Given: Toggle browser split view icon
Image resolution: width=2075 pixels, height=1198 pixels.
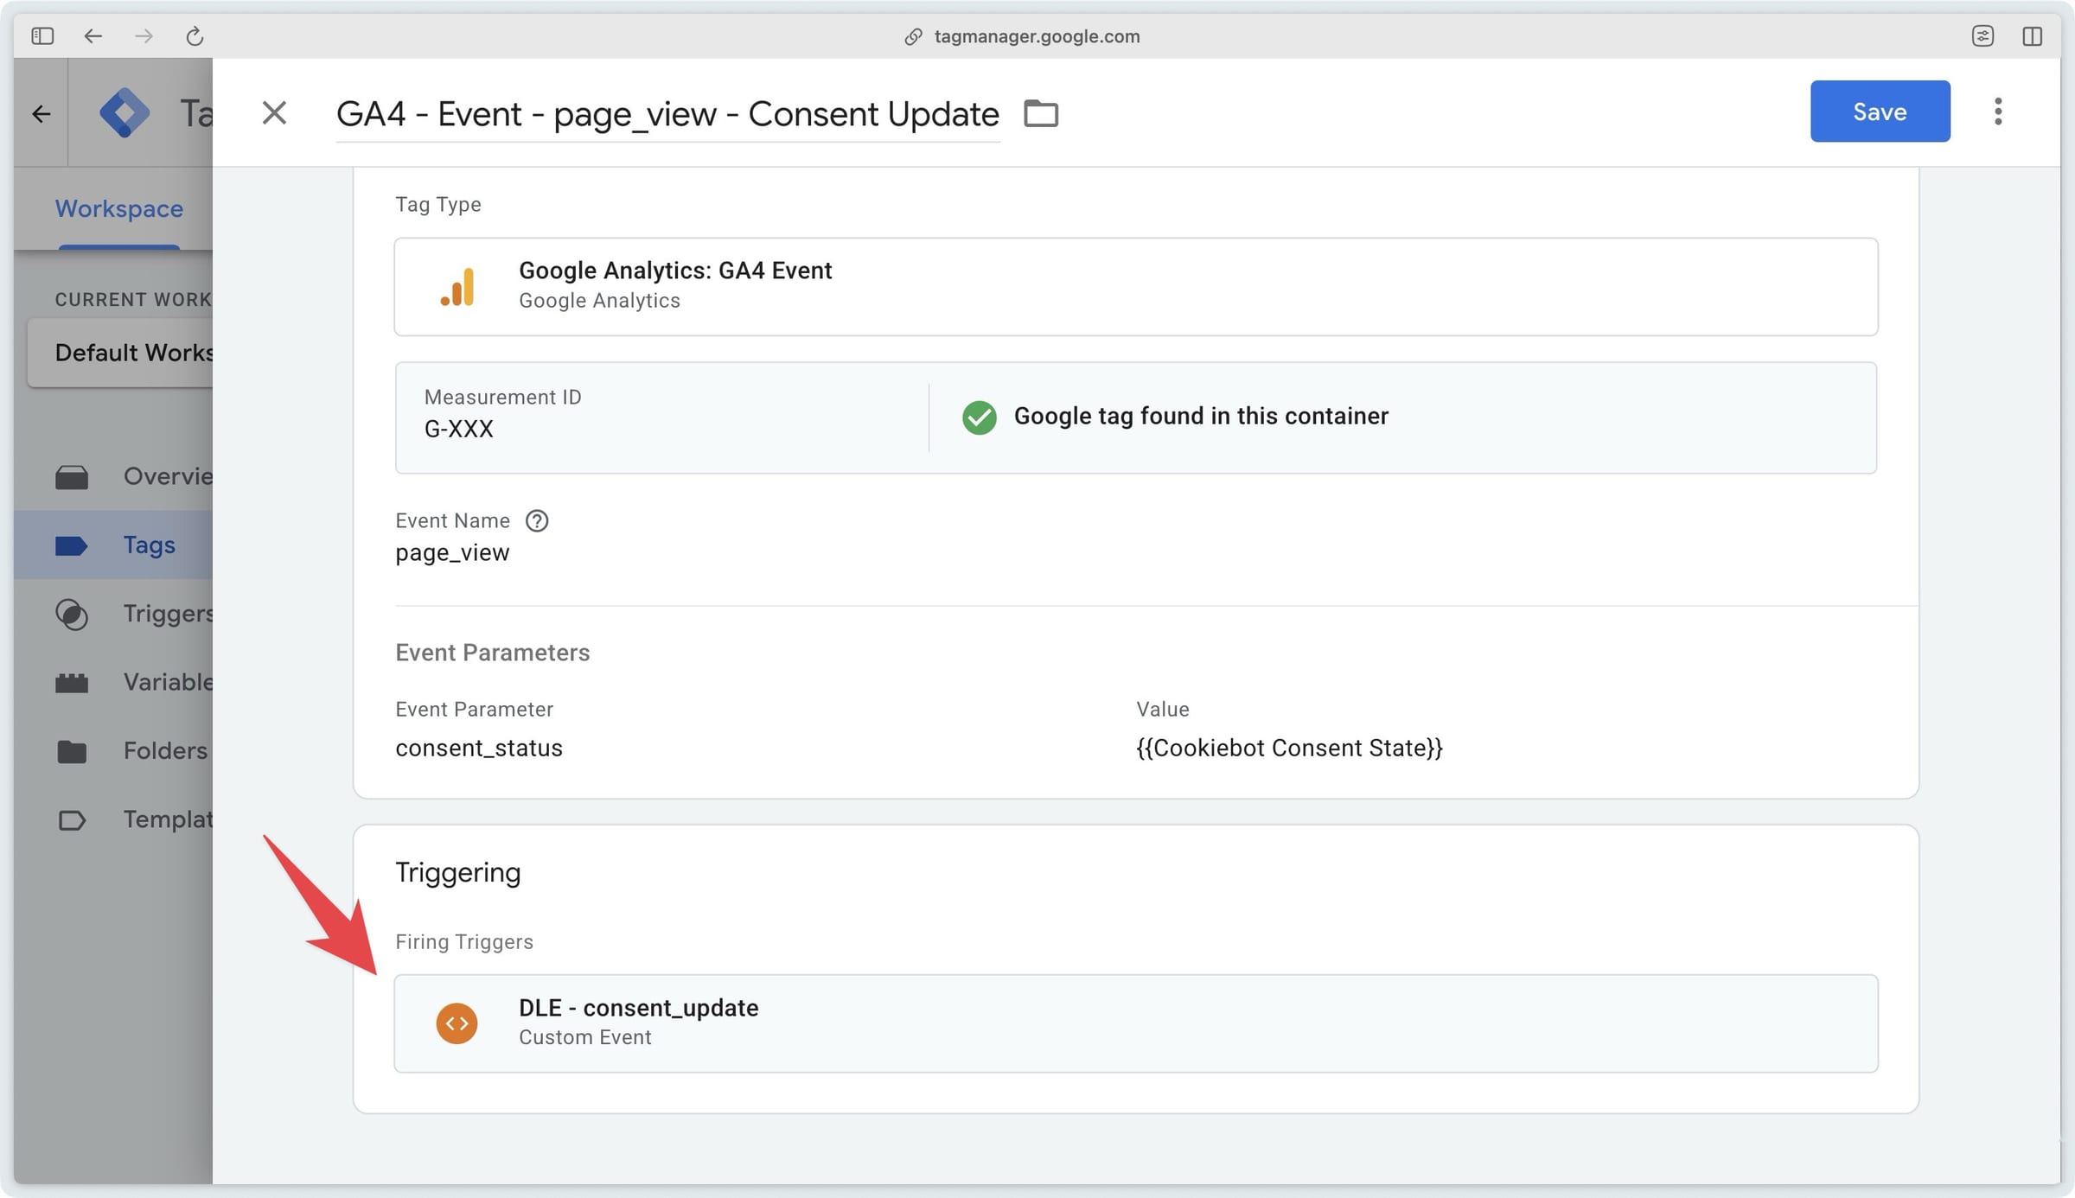Looking at the screenshot, I should [x=2032, y=36].
